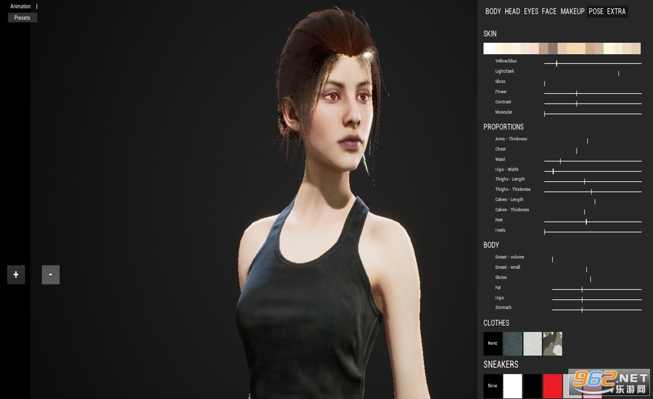Select None under CLOTHES

(493, 343)
